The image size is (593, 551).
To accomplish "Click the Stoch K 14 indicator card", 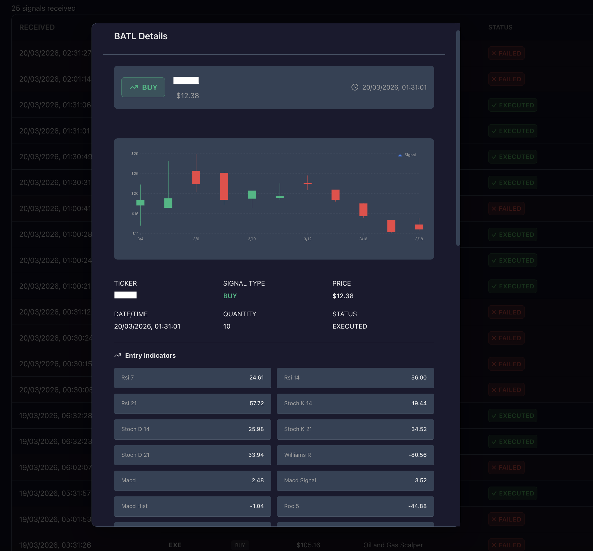I will (355, 403).
